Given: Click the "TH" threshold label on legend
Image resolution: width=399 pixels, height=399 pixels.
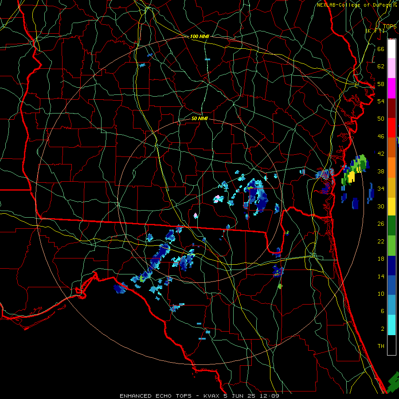Looking at the screenshot, I should tap(381, 346).
